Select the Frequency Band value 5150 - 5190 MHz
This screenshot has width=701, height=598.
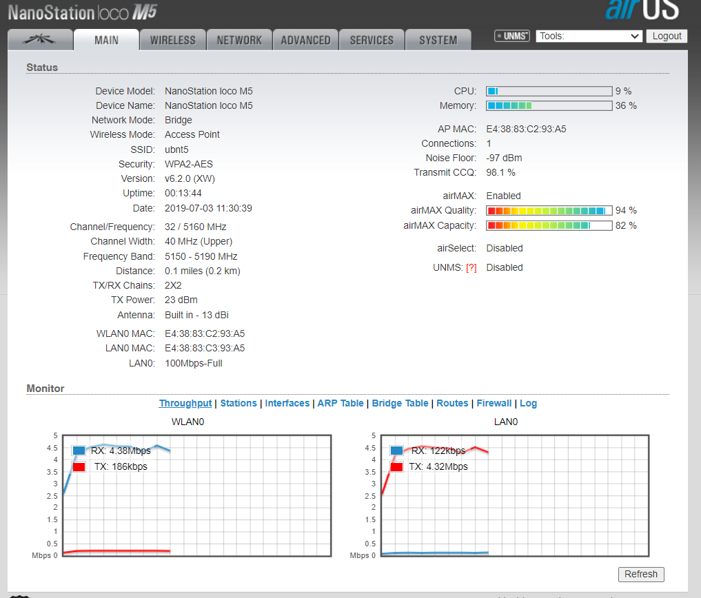pos(201,256)
